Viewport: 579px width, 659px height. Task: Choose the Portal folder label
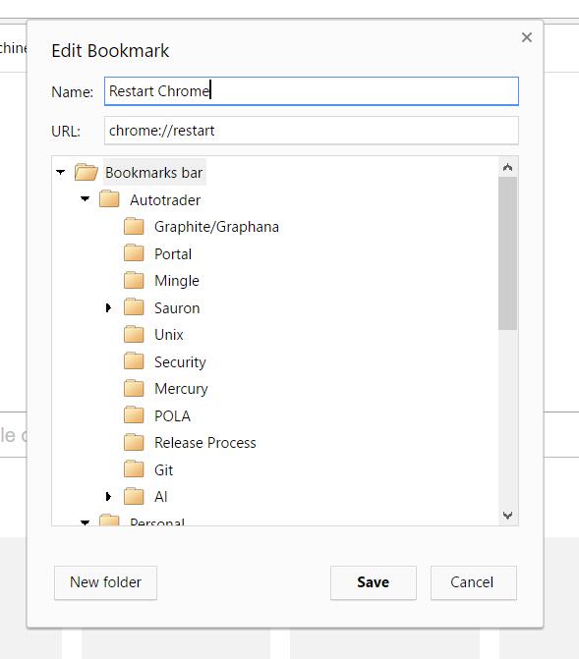173,253
